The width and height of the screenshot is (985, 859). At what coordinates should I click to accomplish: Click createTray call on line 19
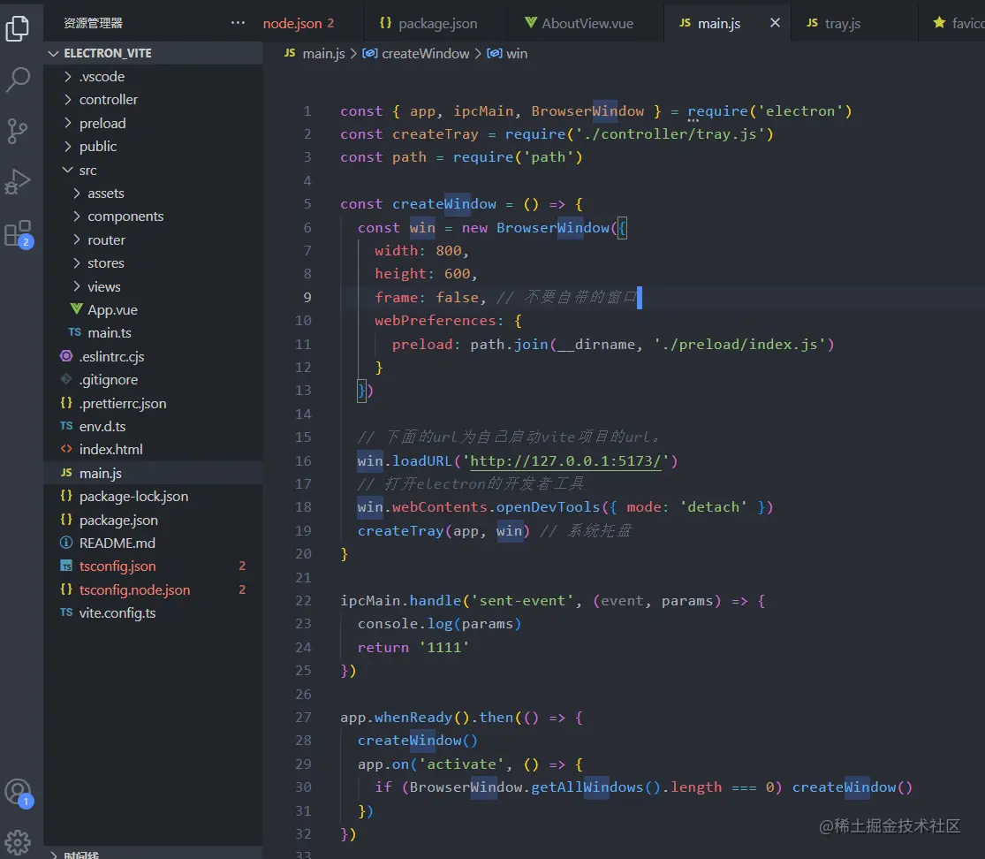point(401,531)
